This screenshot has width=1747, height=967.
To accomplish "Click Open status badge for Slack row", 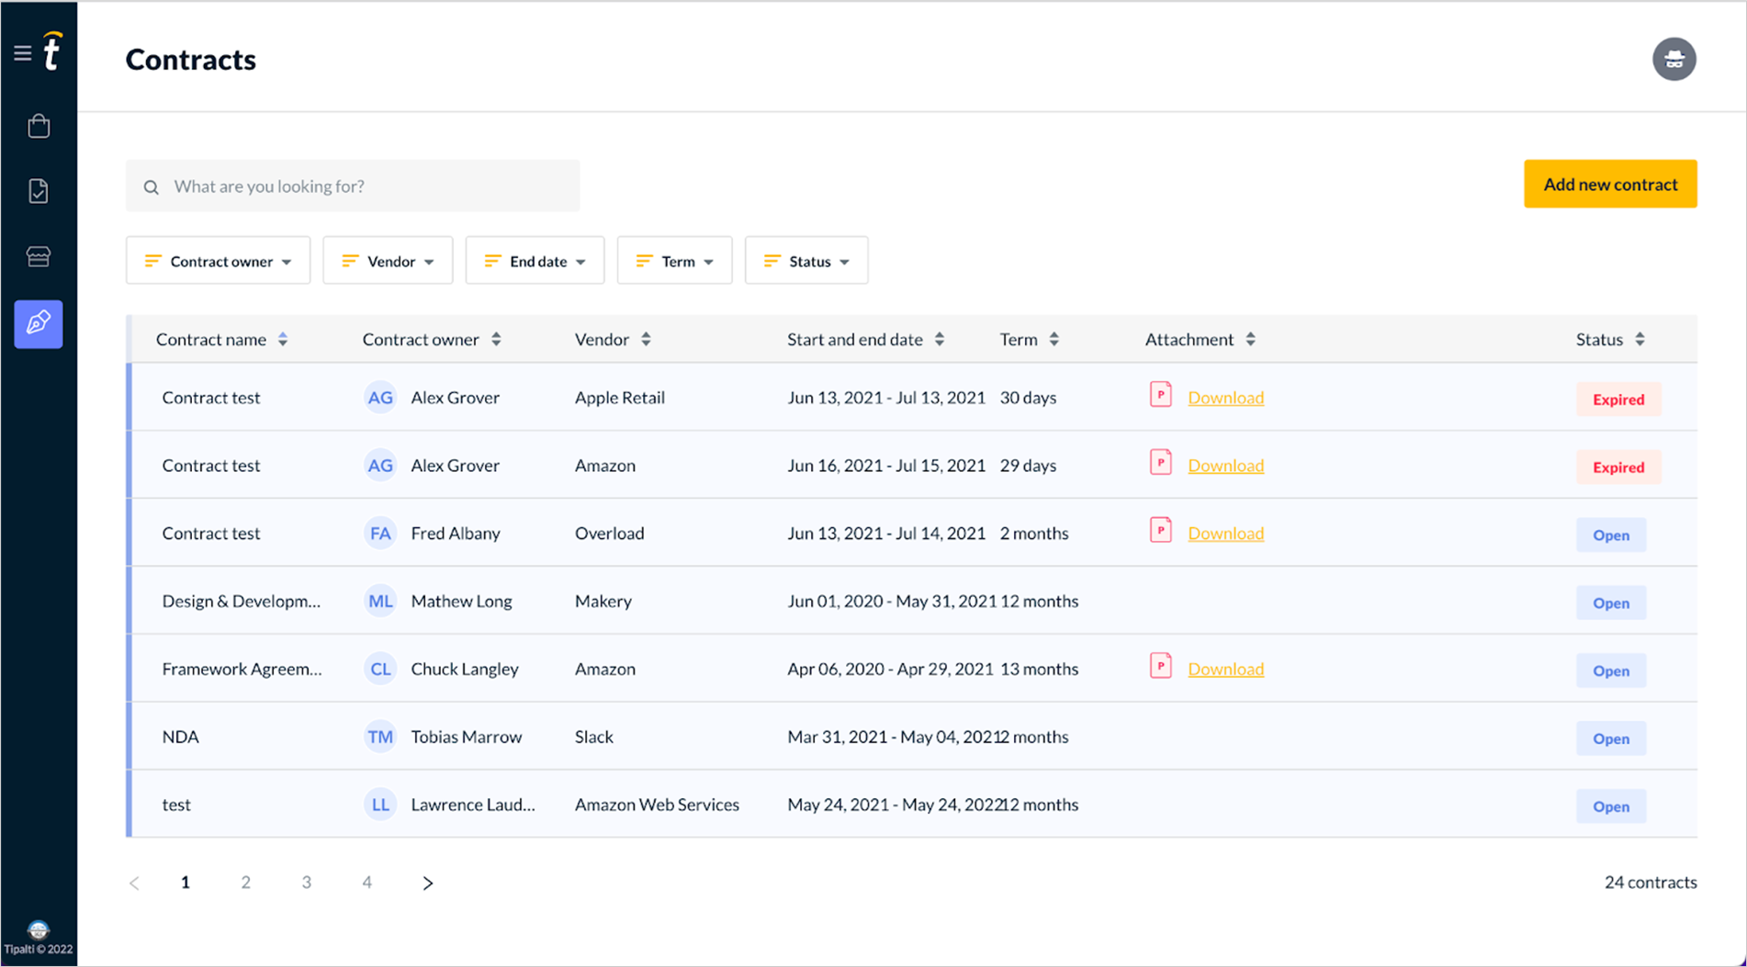I will (1611, 739).
